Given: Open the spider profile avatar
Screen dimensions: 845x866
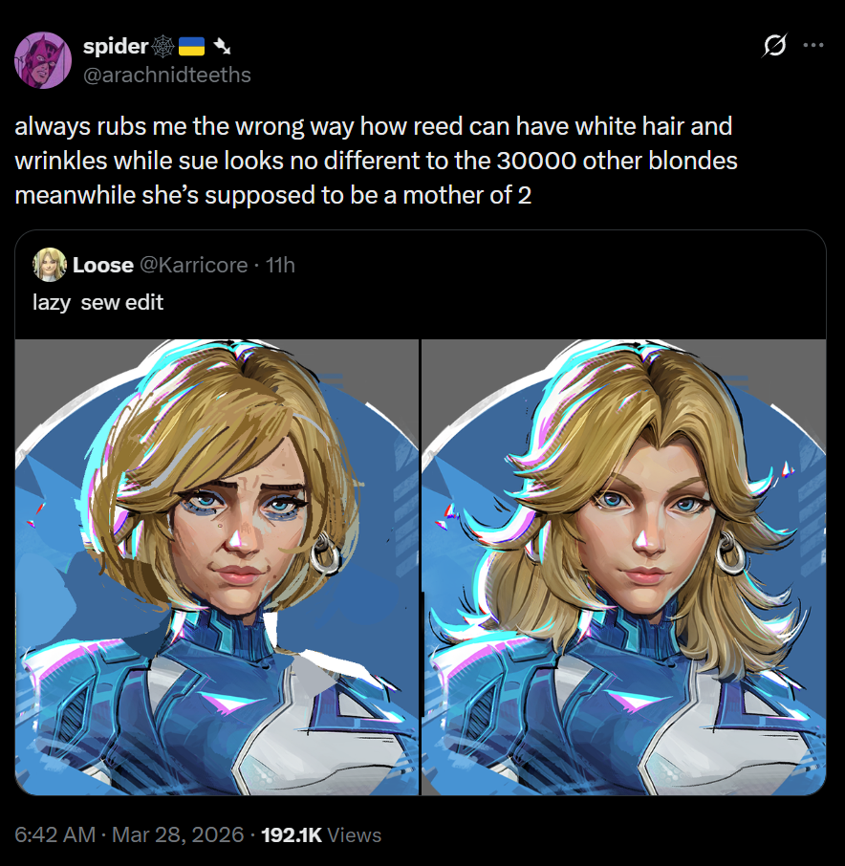Looking at the screenshot, I should pyautogui.click(x=42, y=60).
